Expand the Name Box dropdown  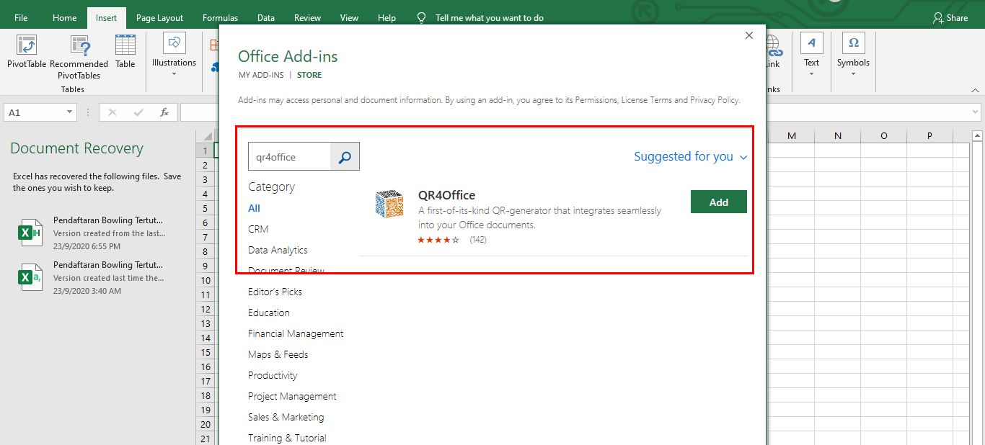70,112
